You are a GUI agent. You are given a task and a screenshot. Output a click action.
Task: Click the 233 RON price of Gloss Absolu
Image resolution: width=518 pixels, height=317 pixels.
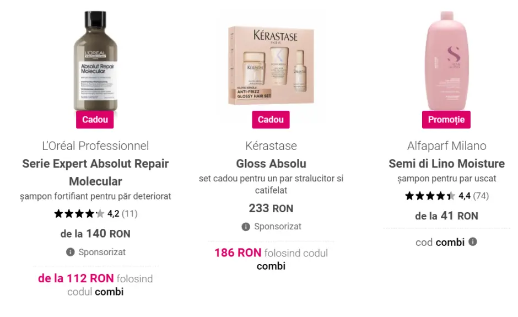(271, 208)
